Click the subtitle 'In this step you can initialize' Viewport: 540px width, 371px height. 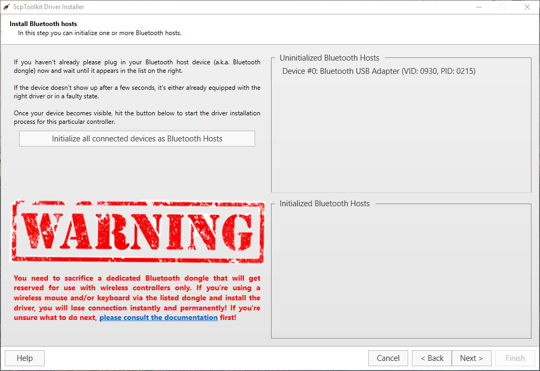[99, 33]
